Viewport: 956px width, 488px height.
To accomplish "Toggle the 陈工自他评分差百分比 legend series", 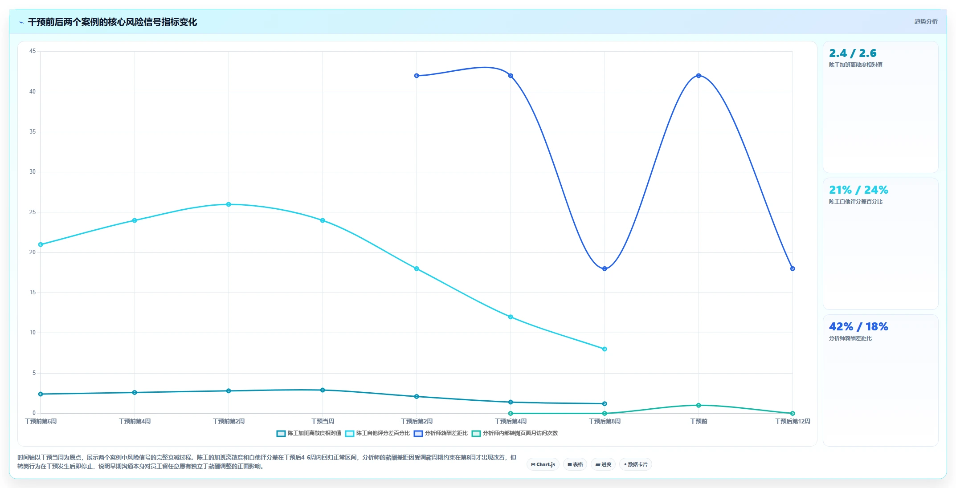I will pos(377,433).
